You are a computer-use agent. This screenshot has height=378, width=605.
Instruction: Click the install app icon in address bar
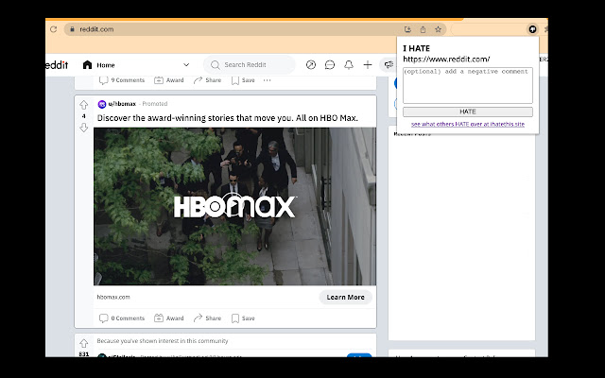407,29
